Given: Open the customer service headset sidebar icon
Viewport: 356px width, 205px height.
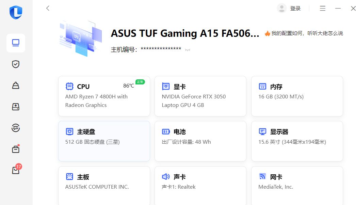Looking at the screenshot, I should 16,128.
